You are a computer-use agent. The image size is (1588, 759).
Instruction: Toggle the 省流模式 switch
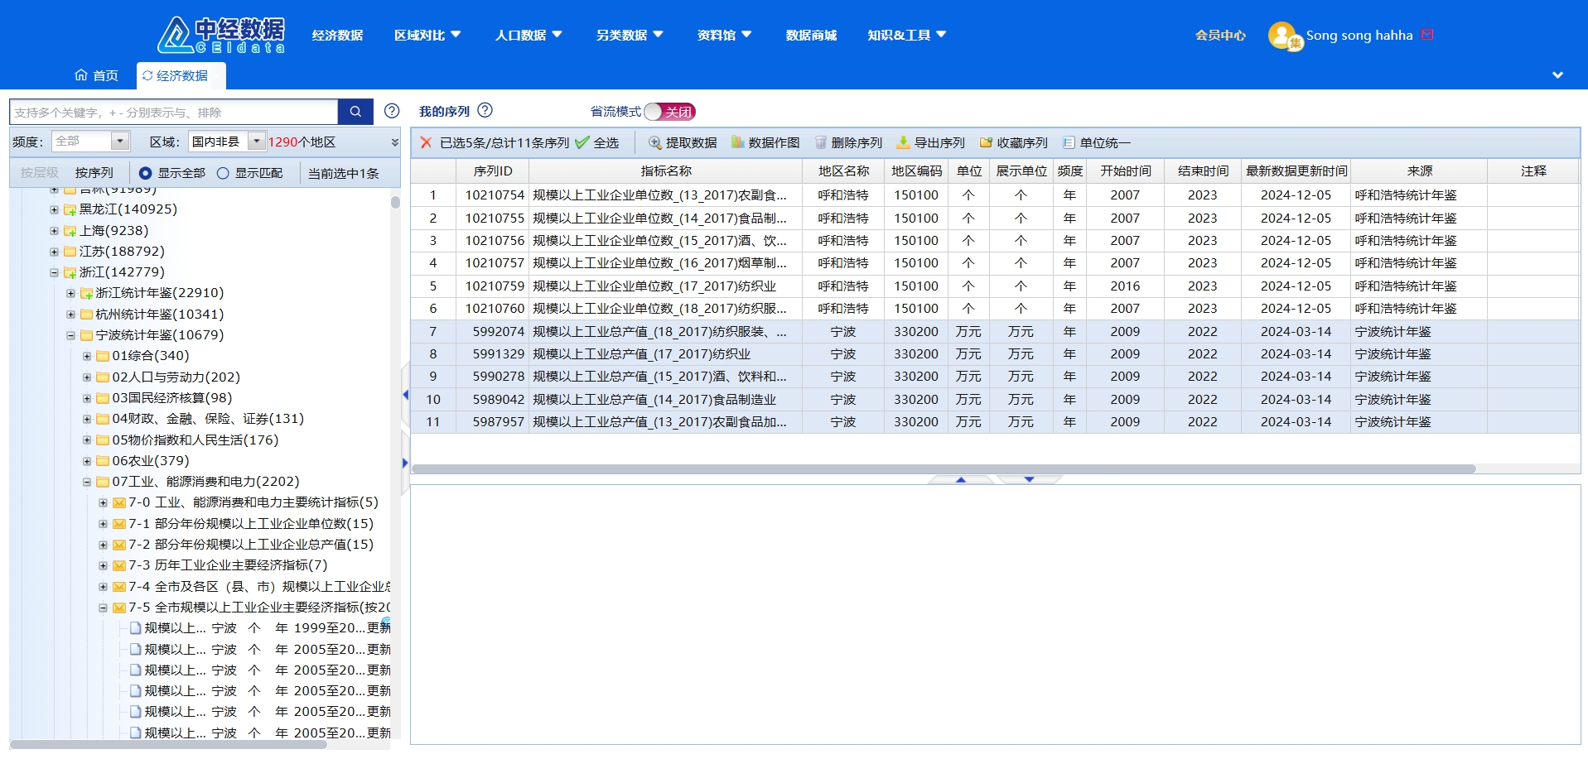tap(669, 112)
